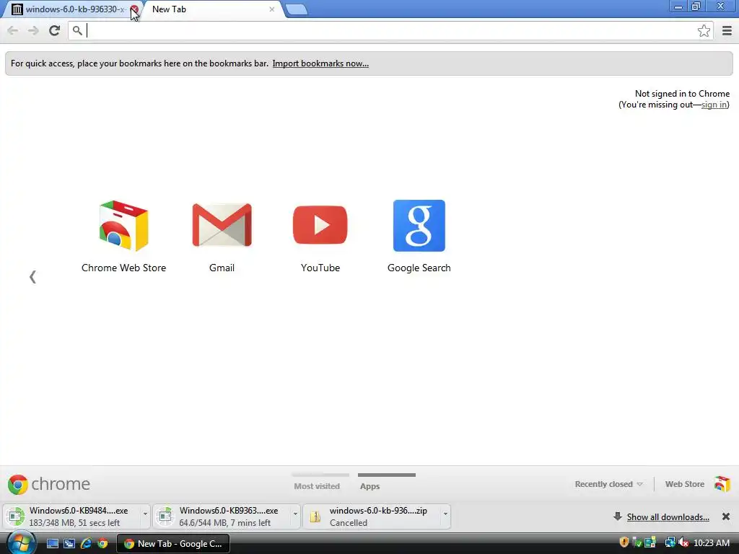This screenshot has width=739, height=554.
Task: Click the Web Store footer icon
Action: pos(722,484)
